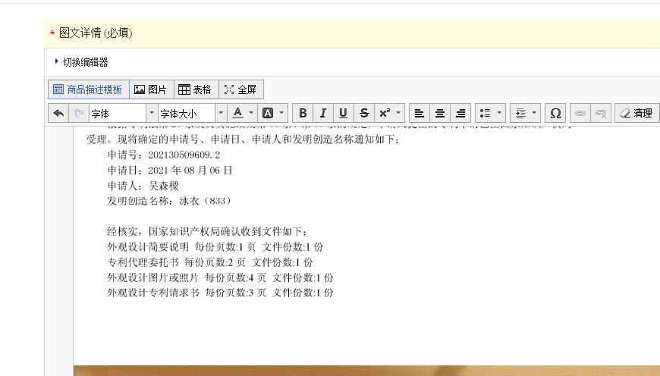
Task: Click text 申请号: 202130509609.2
Action: (163, 155)
